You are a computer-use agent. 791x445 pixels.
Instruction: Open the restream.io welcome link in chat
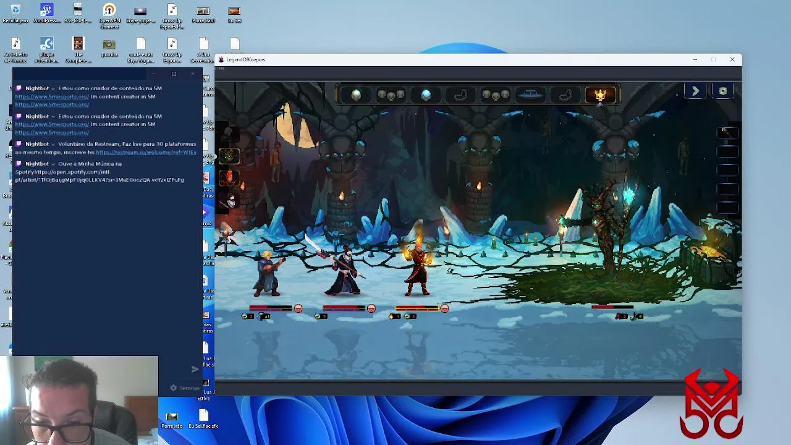click(146, 152)
